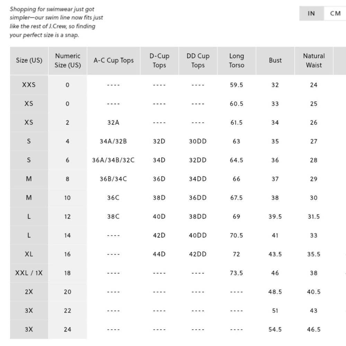Click the D-Cup Tops column header

coord(159,61)
